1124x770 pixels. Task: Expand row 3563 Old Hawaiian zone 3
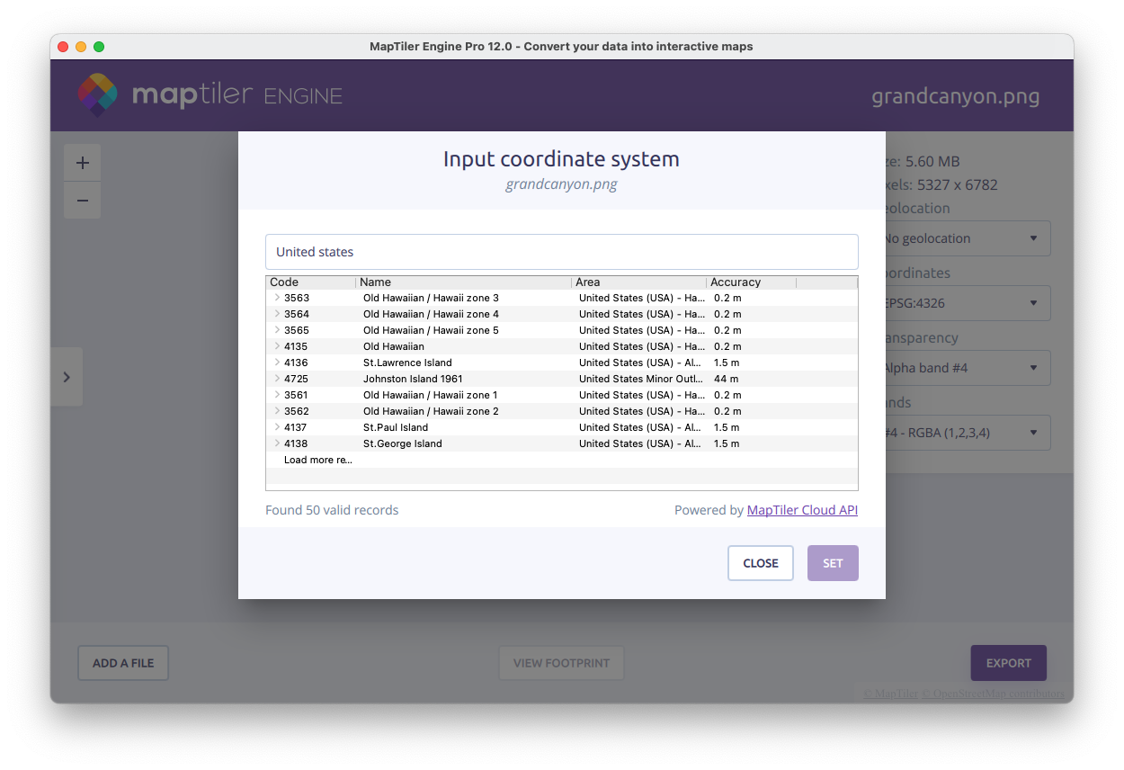click(x=277, y=298)
